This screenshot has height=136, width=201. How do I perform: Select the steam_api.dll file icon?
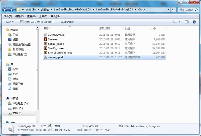tap(45, 57)
